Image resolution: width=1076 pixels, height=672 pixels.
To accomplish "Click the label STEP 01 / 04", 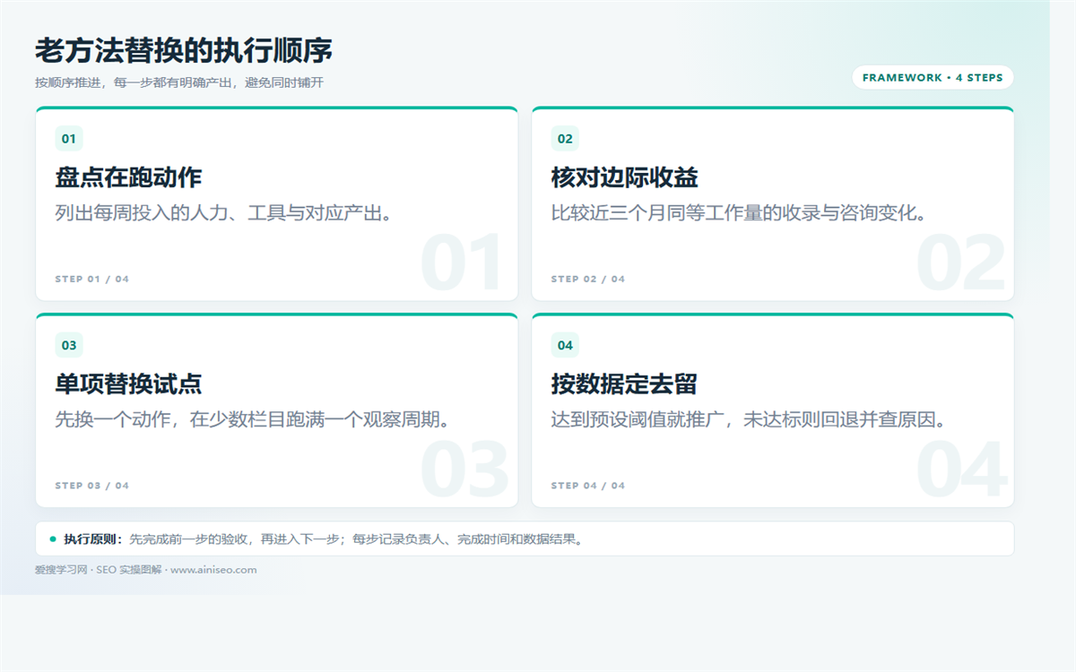I will coord(92,280).
